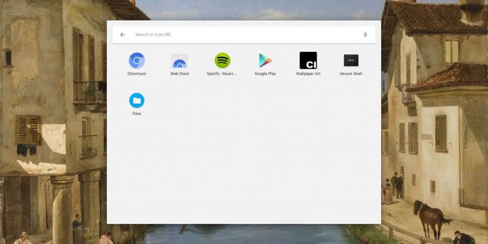Open the Files app
The image size is (488, 244).
tap(137, 101)
